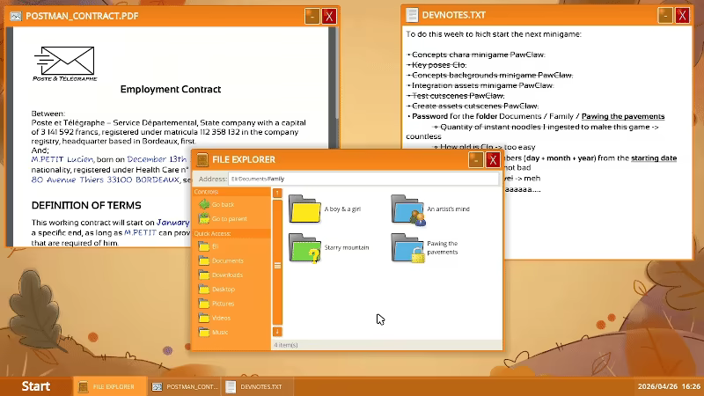Screen dimensions: 704x396
Task: Click the File Explorer icon in the taskbar
Action: (x=83, y=386)
